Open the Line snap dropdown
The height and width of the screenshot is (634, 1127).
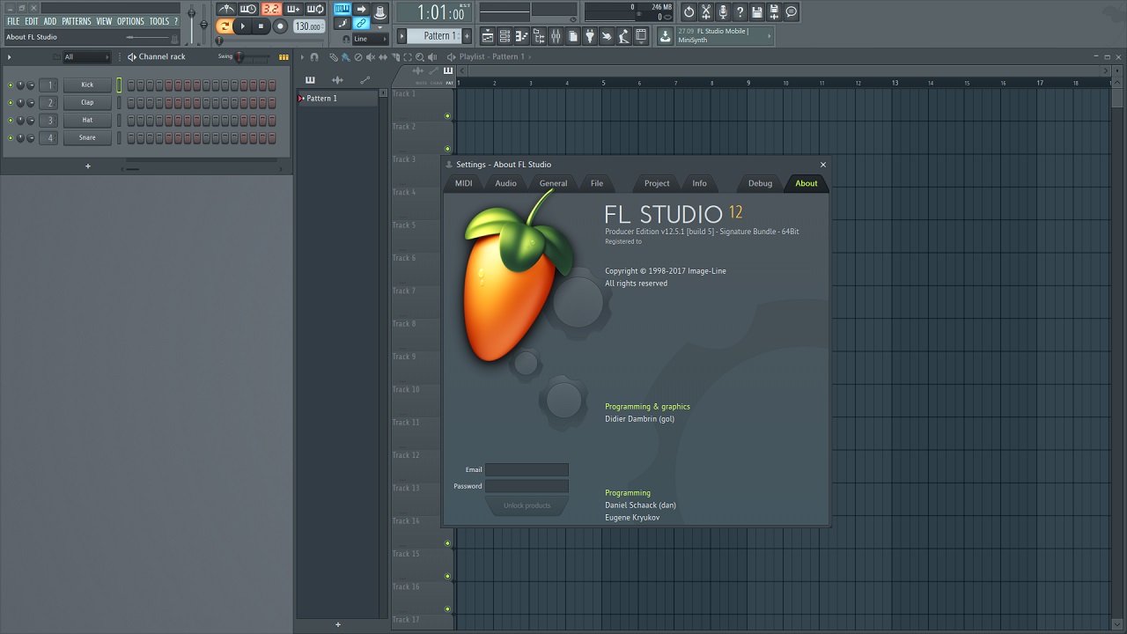click(x=370, y=39)
